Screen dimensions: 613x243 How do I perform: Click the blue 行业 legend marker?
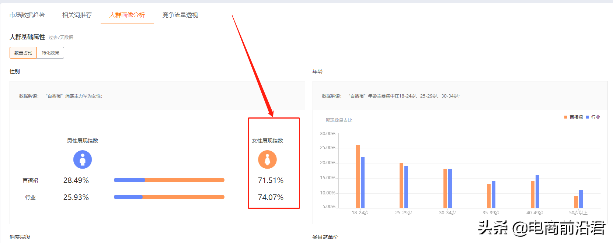(587, 117)
